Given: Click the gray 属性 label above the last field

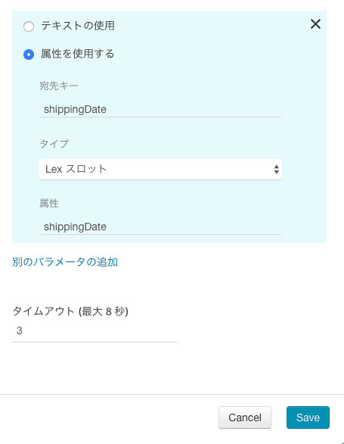Looking at the screenshot, I should [49, 203].
